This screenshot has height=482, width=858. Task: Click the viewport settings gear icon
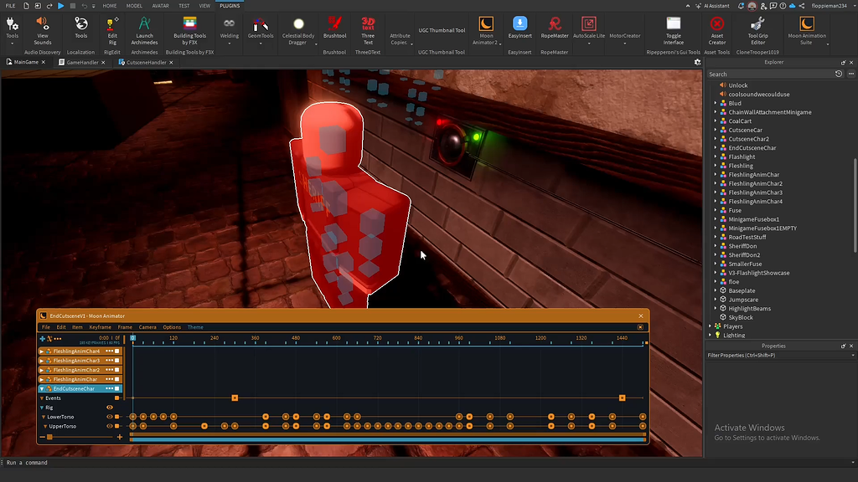pos(697,62)
